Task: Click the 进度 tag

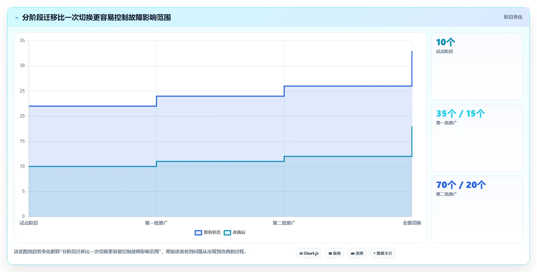Action: click(x=357, y=253)
